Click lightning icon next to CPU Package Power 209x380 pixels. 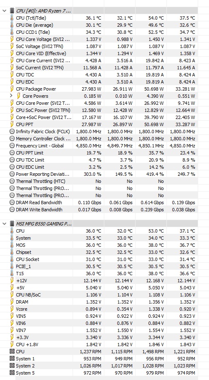(x=12, y=89)
